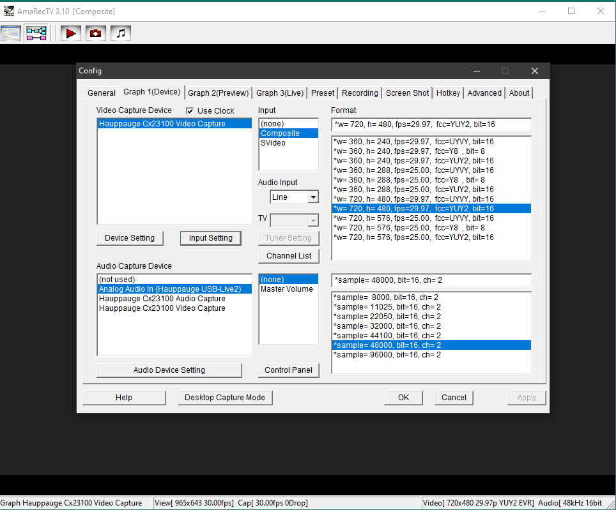Start recording with the red play icon

71,33
